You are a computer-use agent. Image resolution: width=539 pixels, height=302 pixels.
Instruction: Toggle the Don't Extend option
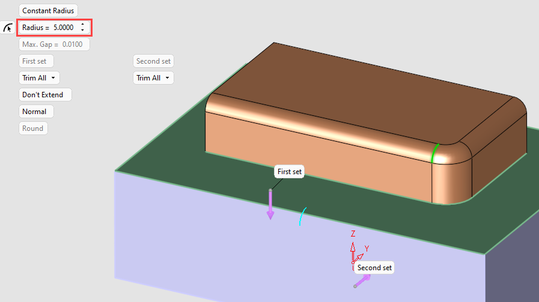[x=45, y=95]
